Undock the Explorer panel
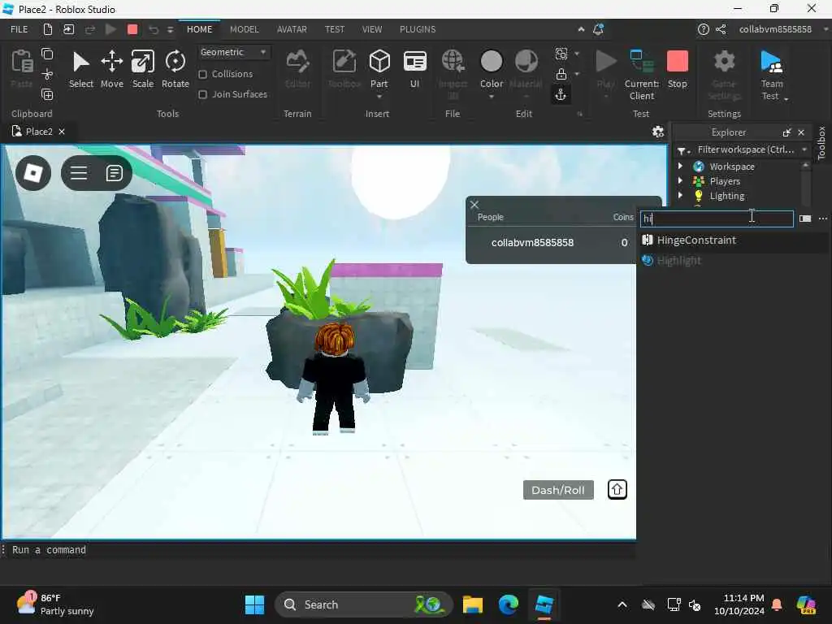The image size is (832, 624). point(786,132)
